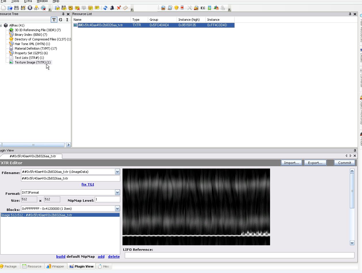Click the yellow note with orange arrow icon
This screenshot has width=362, height=273.
click(x=71, y=8)
